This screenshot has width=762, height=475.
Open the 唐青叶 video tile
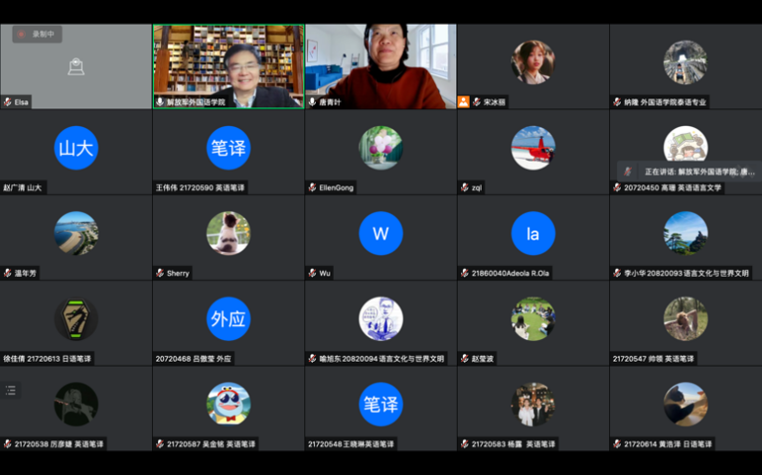click(381, 66)
